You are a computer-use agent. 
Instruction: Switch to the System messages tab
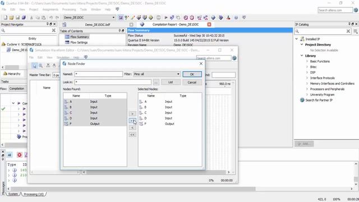click(x=13, y=194)
